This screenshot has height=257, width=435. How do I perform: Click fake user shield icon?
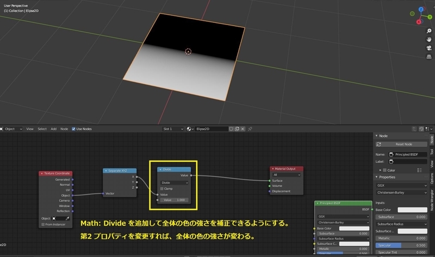231,129
